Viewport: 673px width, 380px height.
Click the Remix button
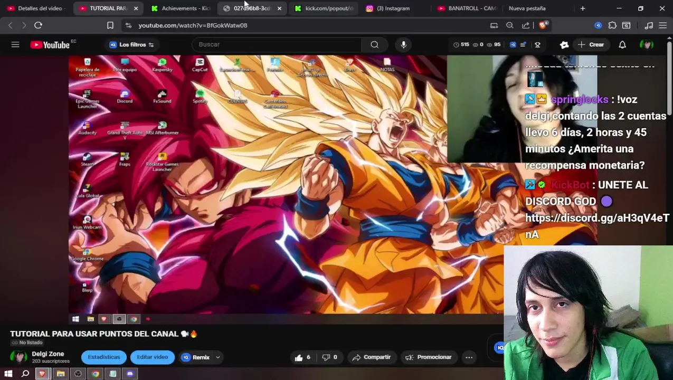click(196, 357)
